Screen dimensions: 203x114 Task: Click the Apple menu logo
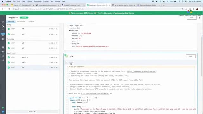(x=3, y=1)
